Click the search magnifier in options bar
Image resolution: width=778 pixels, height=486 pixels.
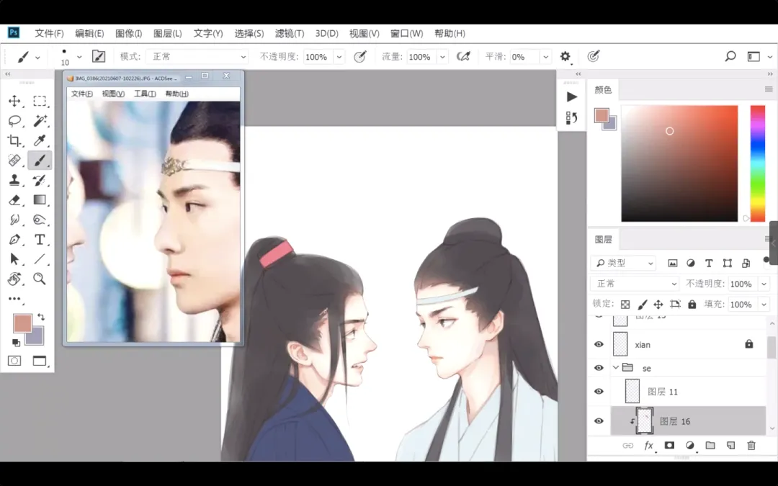click(730, 57)
